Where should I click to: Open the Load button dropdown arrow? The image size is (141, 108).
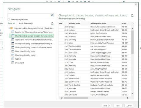tap(110, 106)
